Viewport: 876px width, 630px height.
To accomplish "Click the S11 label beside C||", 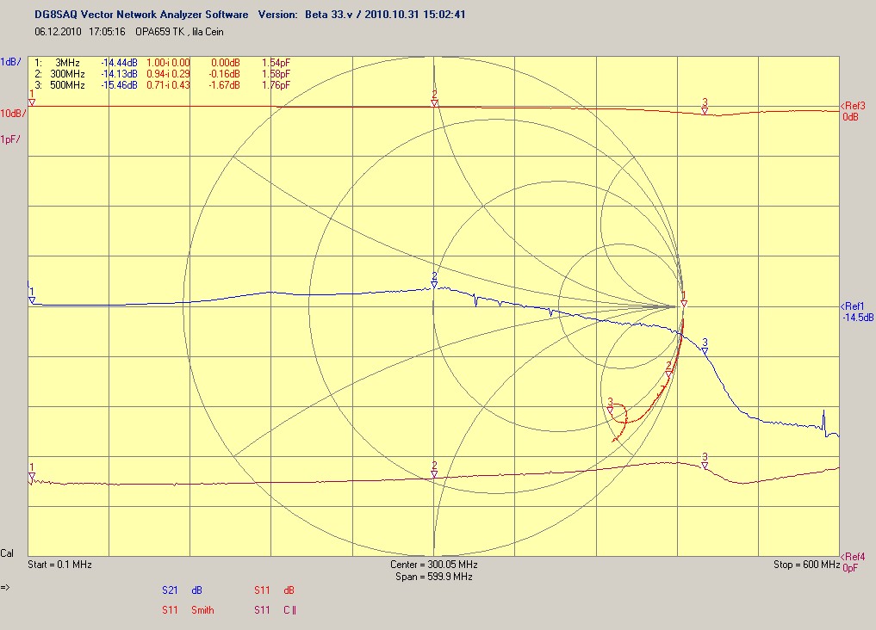I will [262, 610].
